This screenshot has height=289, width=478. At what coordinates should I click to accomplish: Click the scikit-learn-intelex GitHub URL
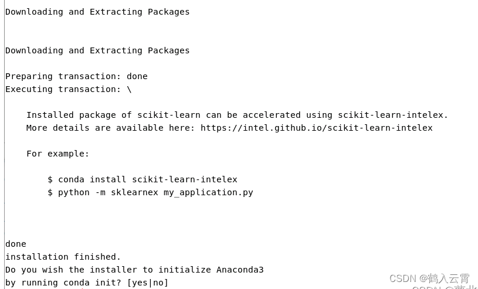pyautogui.click(x=317, y=128)
